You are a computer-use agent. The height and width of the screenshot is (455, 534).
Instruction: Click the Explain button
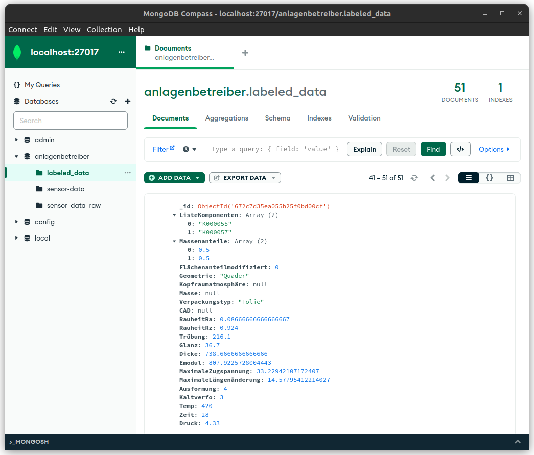(x=364, y=150)
